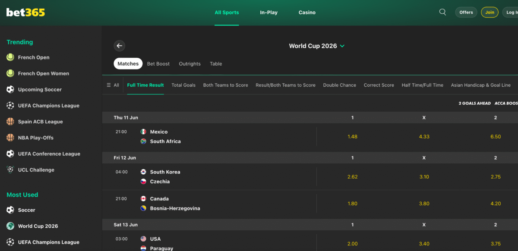Switch to the All Sports tab
518x251 pixels.
[x=227, y=13]
